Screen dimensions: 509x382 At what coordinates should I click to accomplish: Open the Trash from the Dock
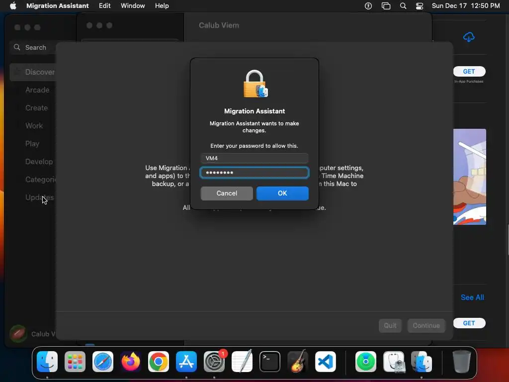coord(462,362)
